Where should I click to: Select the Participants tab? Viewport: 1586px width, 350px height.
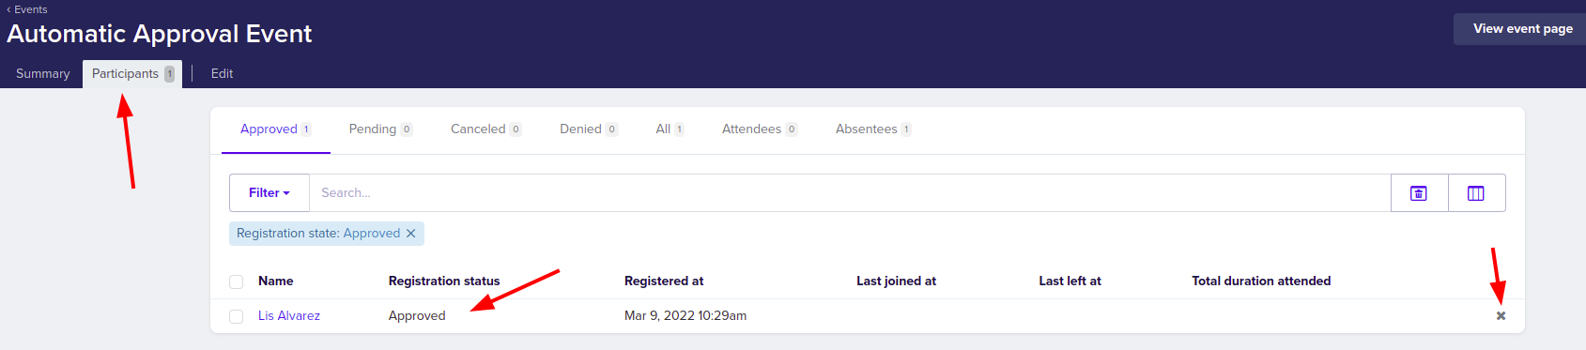pyautogui.click(x=132, y=74)
